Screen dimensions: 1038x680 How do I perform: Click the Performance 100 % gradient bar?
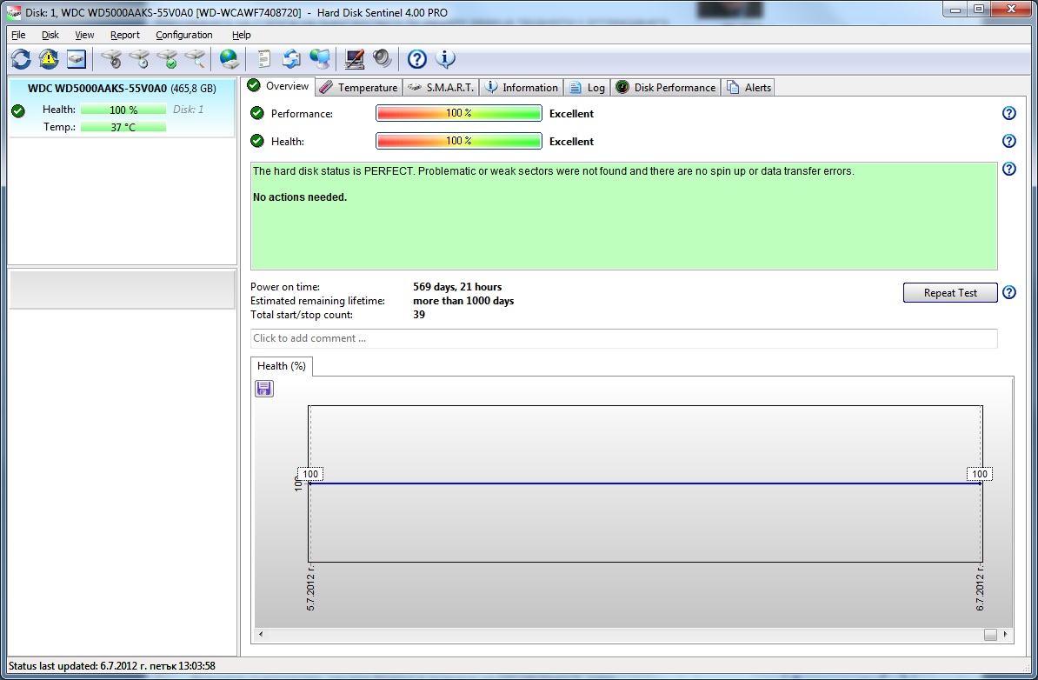click(459, 113)
